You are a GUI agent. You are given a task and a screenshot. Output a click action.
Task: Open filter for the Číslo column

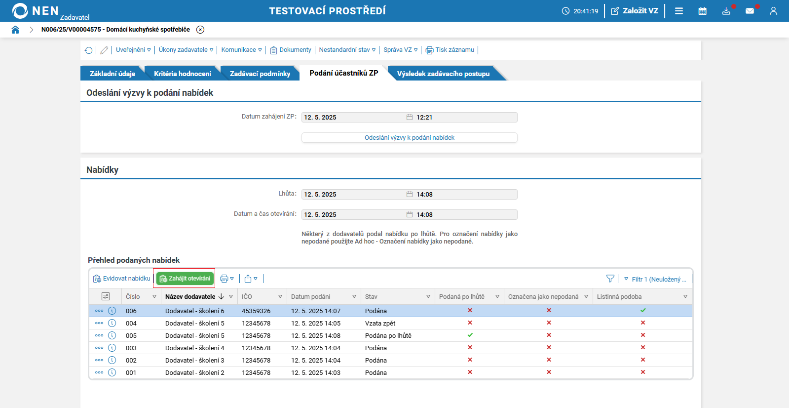coord(154,297)
